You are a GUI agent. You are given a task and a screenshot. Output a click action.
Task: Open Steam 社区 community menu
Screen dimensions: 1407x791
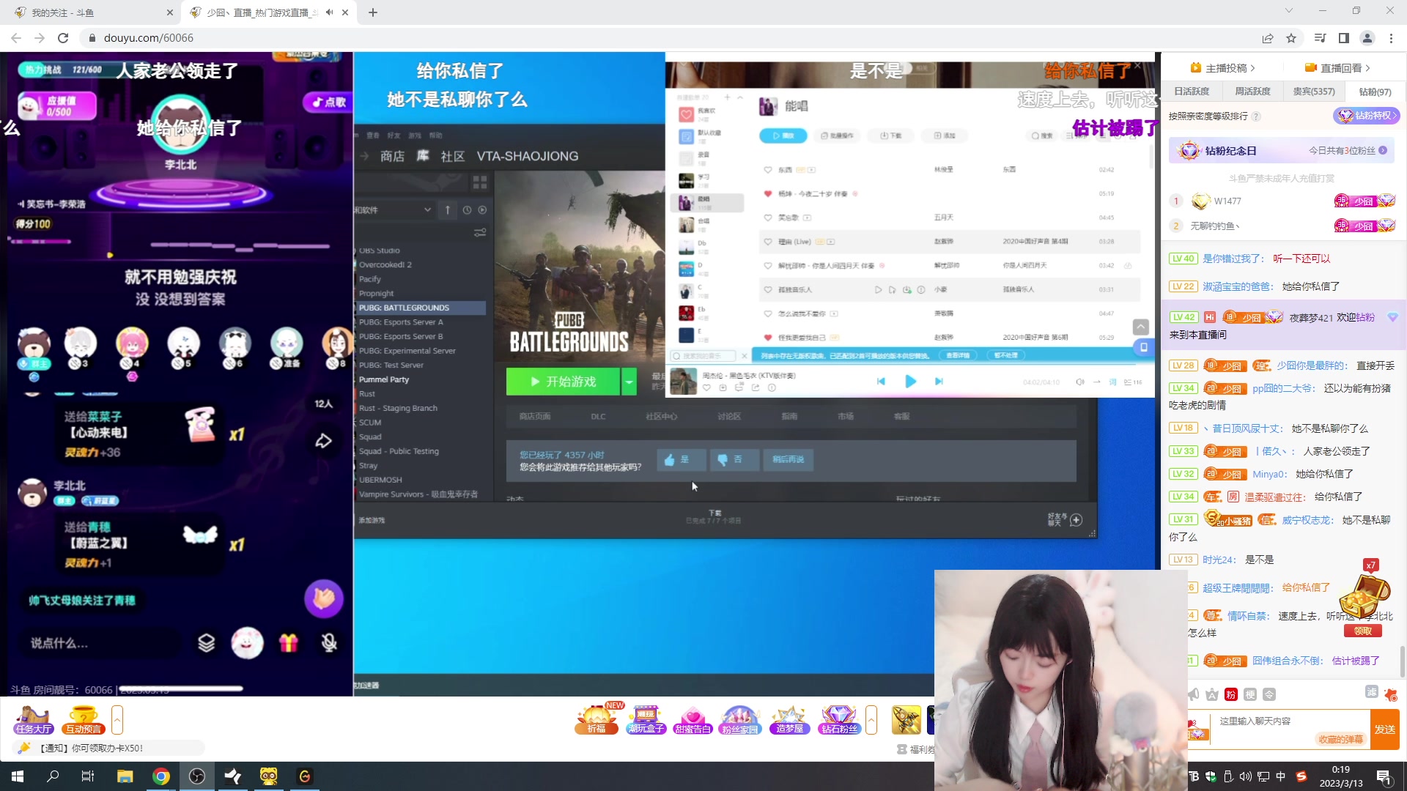[453, 156]
